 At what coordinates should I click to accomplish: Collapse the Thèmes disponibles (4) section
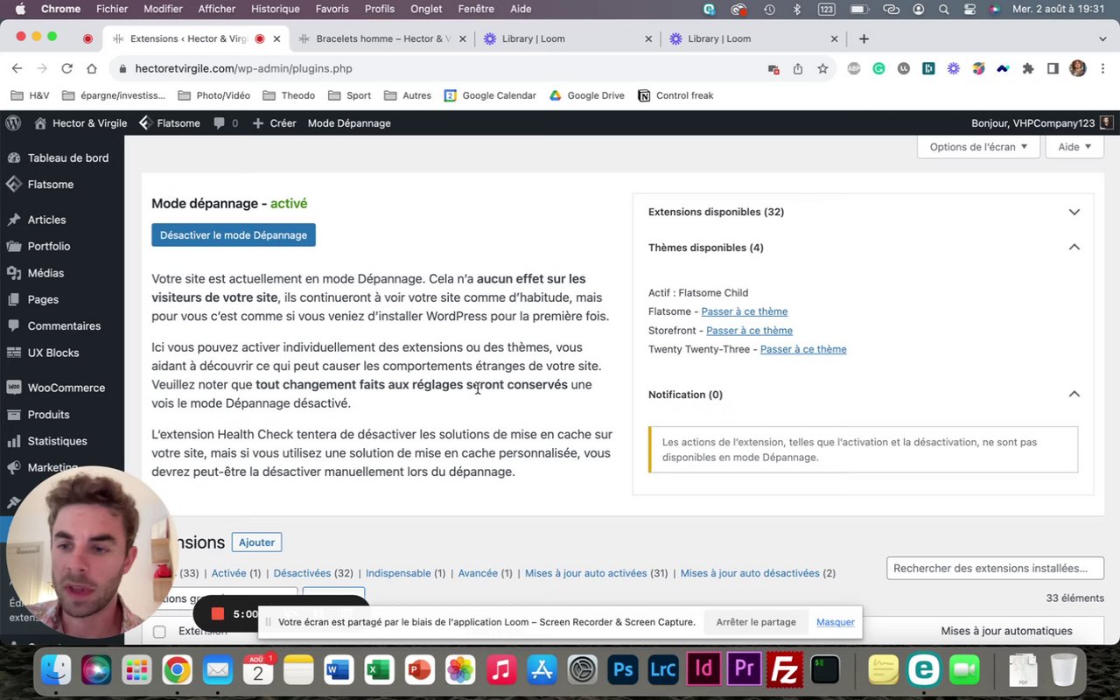click(x=1074, y=248)
